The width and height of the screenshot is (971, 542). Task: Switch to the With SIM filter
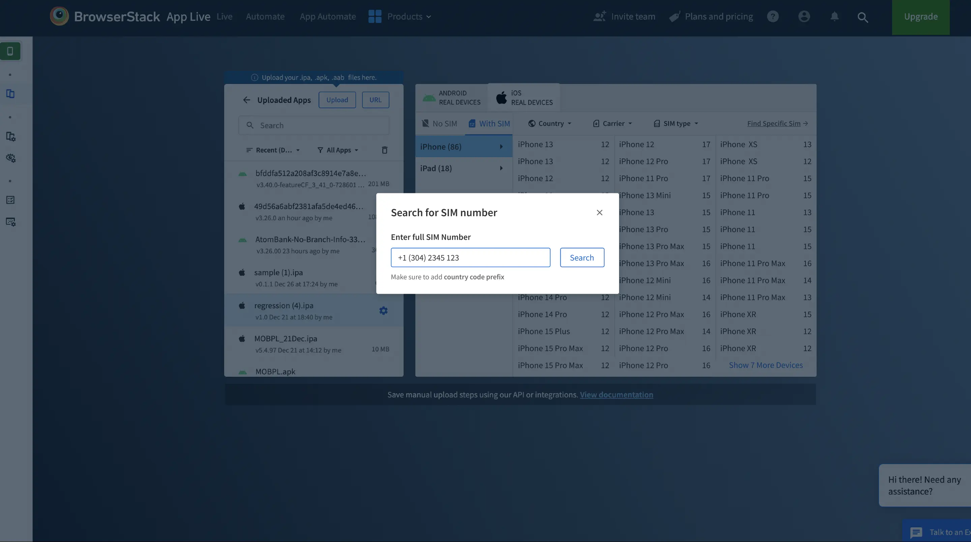(489, 124)
